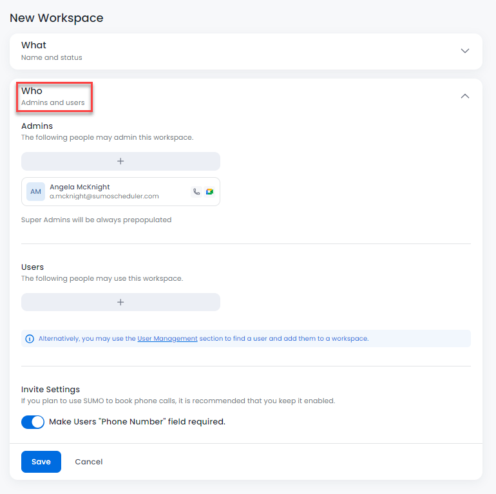The width and height of the screenshot is (496, 494).
Task: Open the User Management link
Action: click(167, 338)
